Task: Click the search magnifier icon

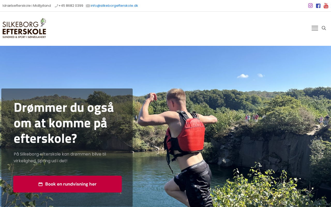Action: click(324, 28)
